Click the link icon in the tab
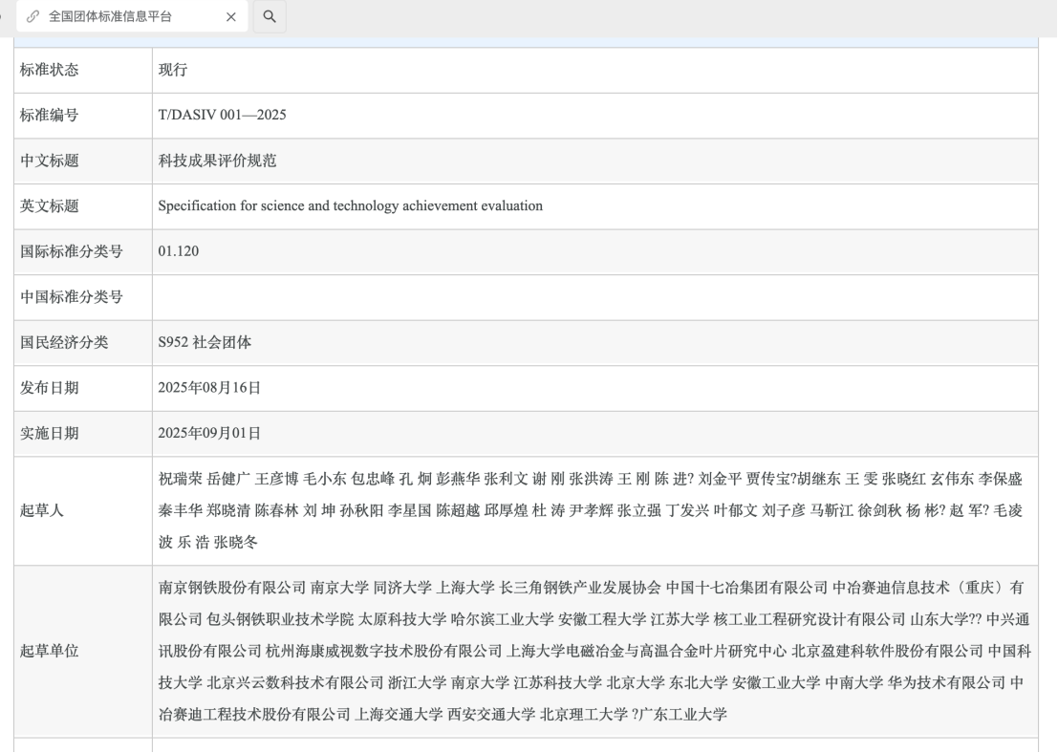 coord(33,16)
